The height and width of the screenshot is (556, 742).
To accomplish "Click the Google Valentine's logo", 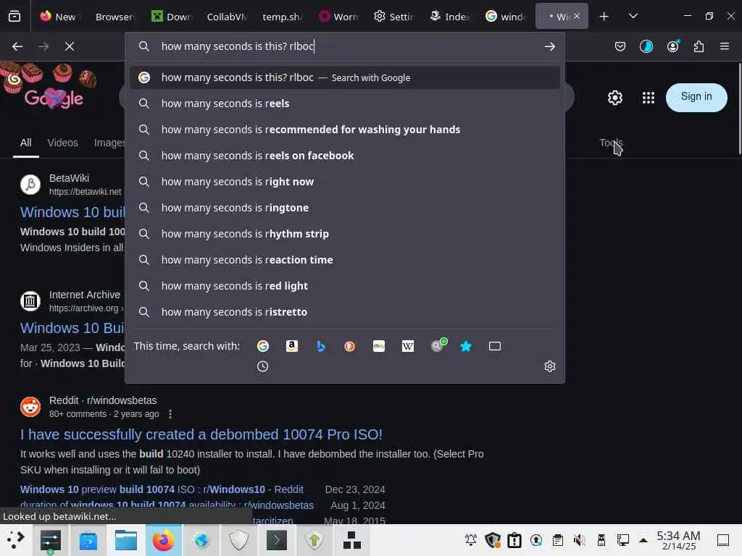I will tap(54, 98).
